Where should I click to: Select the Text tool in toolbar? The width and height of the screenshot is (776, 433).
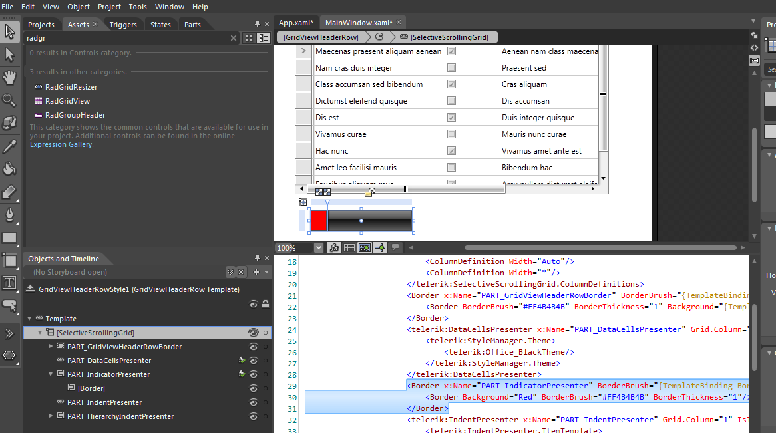[9, 283]
